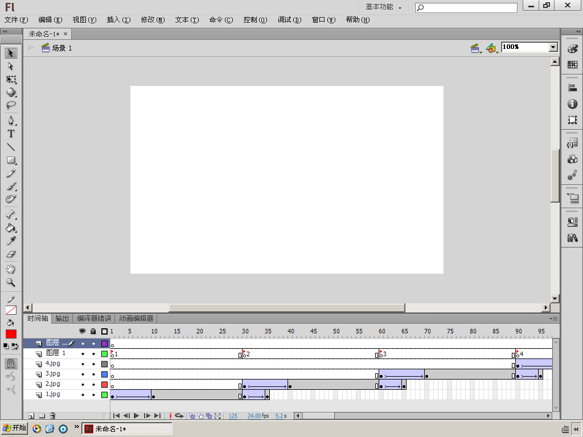Select the Selection arrow tool

(11, 53)
